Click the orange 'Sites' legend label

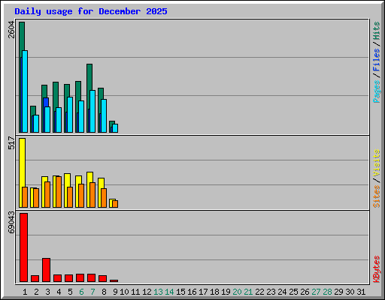click(x=376, y=196)
